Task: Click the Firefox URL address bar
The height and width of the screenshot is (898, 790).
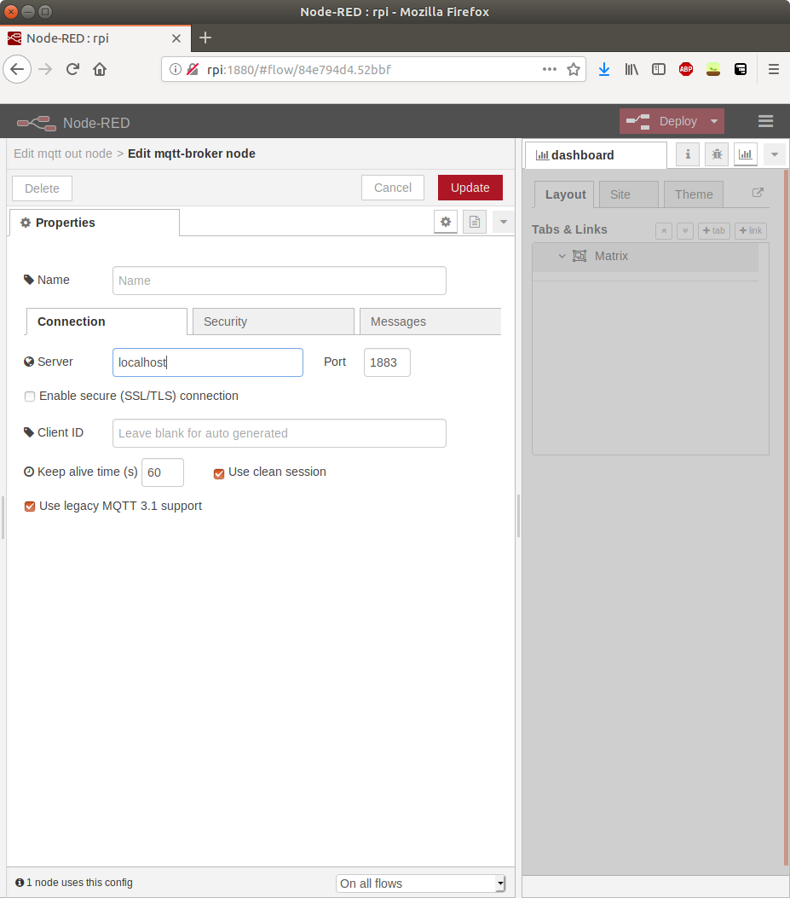Action: [372, 69]
